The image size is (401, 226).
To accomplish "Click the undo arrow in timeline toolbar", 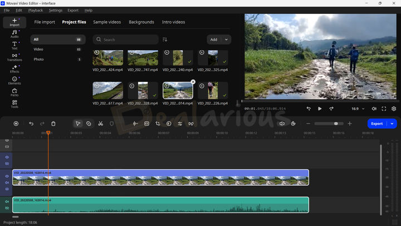I will (31, 123).
